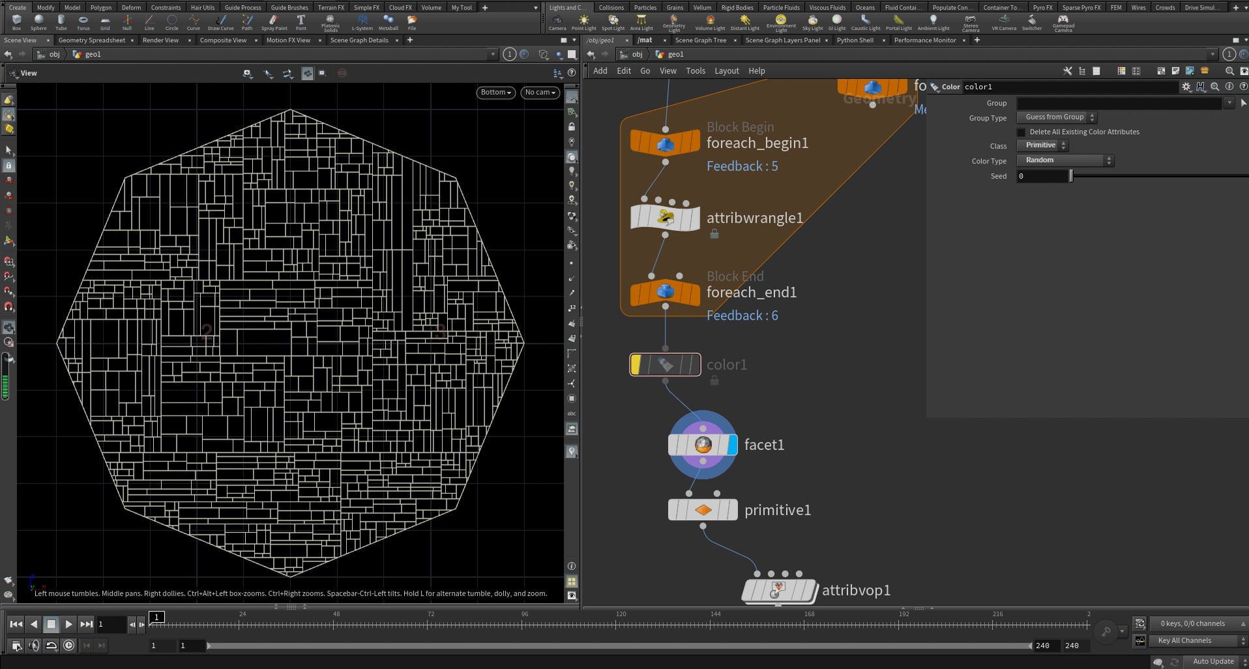
Task: Add a Point Light from shelf
Action: tap(583, 23)
